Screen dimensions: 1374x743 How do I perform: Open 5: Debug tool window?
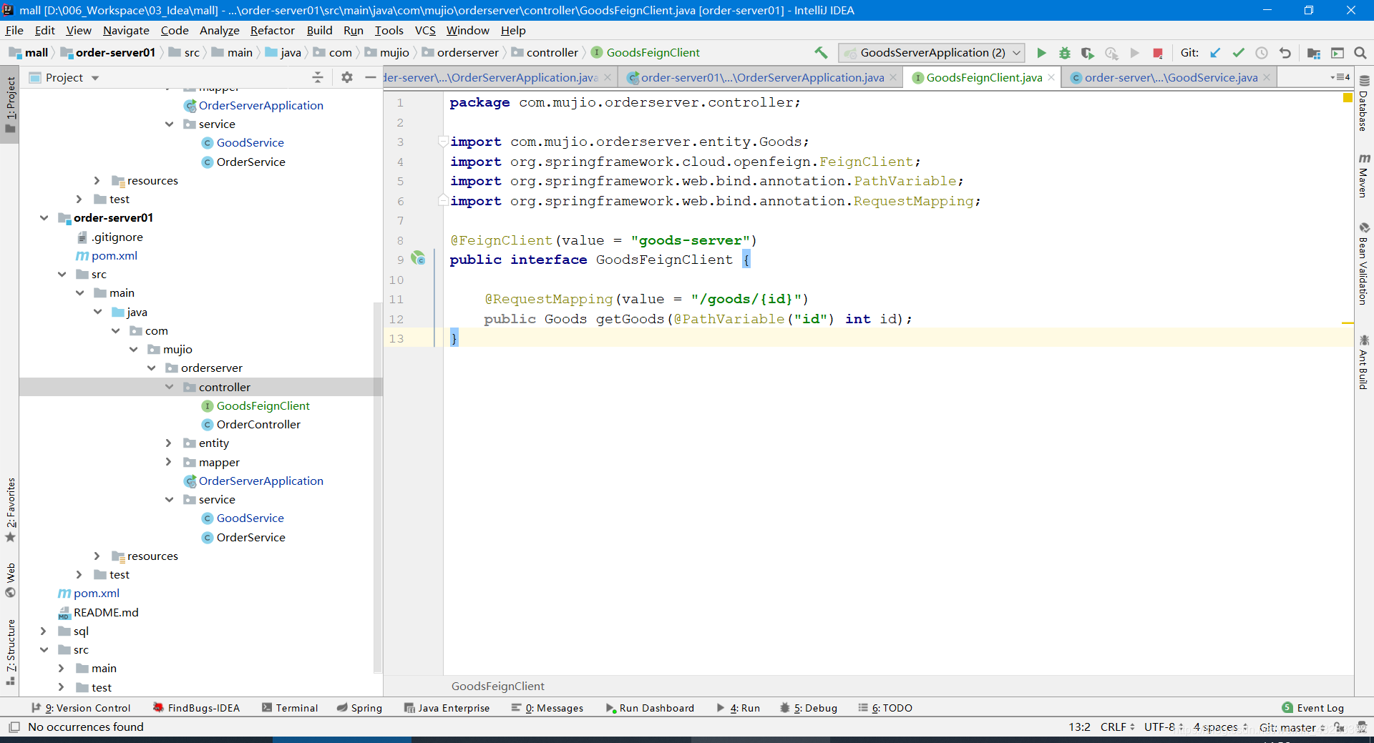click(x=809, y=708)
